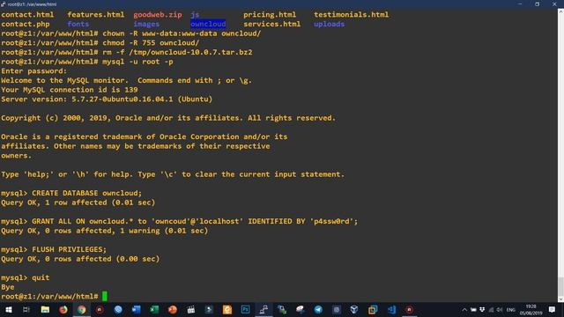Open Microsoft Word from the taskbar
Image resolution: width=564 pixels, height=317 pixels.
[136, 309]
